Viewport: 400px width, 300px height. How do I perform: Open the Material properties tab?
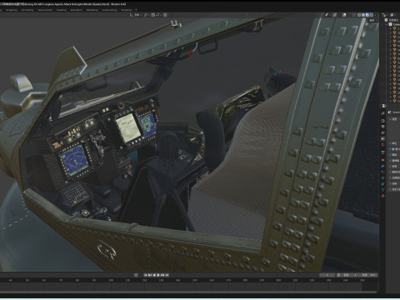382,196
